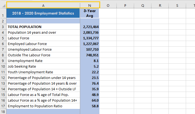Select the blue empty cell N2
Image resolution: width=195 pixels, height=114 pixels.
pos(90,21)
